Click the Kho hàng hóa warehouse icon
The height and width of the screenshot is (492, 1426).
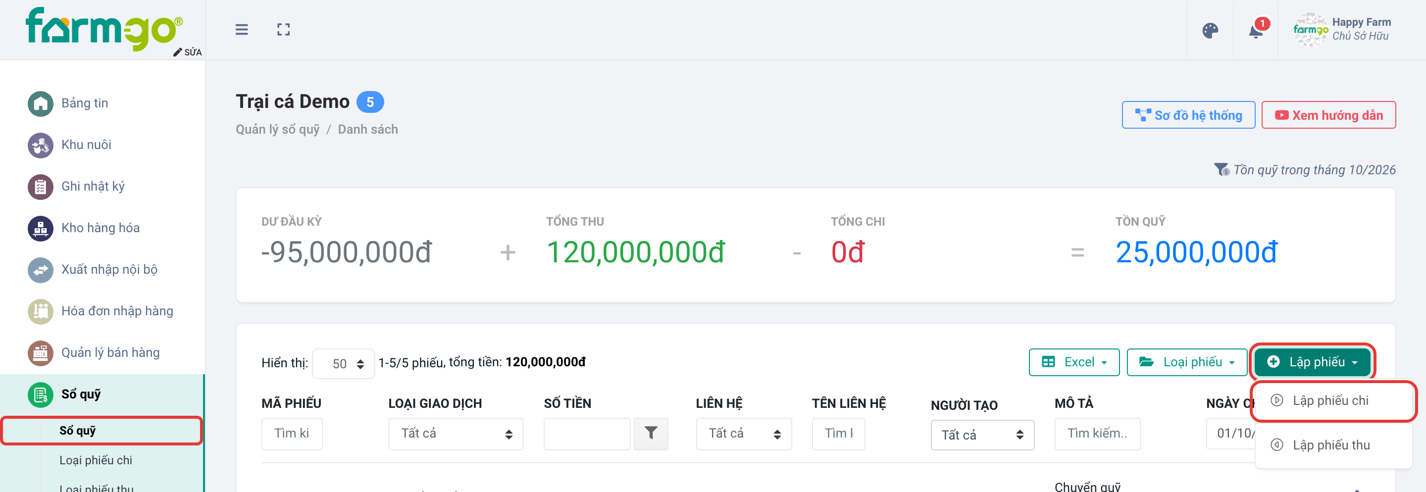(x=41, y=228)
